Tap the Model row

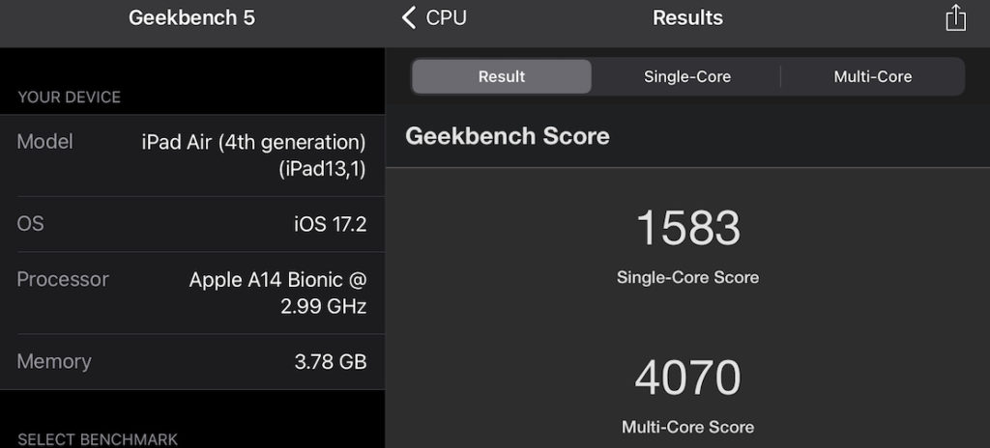pos(191,155)
